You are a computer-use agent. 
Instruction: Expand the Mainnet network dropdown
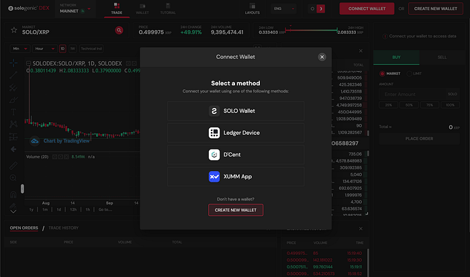75,9
